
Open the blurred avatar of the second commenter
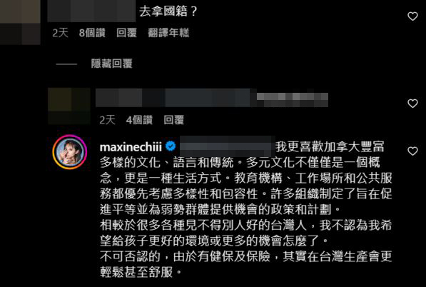click(x=69, y=106)
